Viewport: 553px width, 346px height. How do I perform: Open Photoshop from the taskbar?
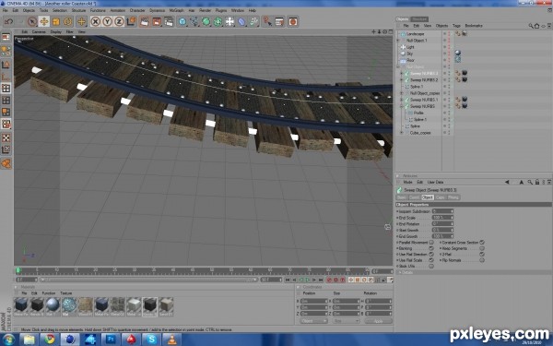coord(111,340)
